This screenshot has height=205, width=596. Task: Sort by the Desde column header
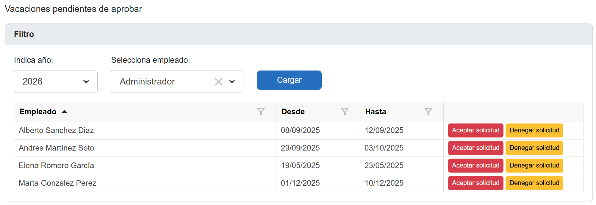point(293,112)
